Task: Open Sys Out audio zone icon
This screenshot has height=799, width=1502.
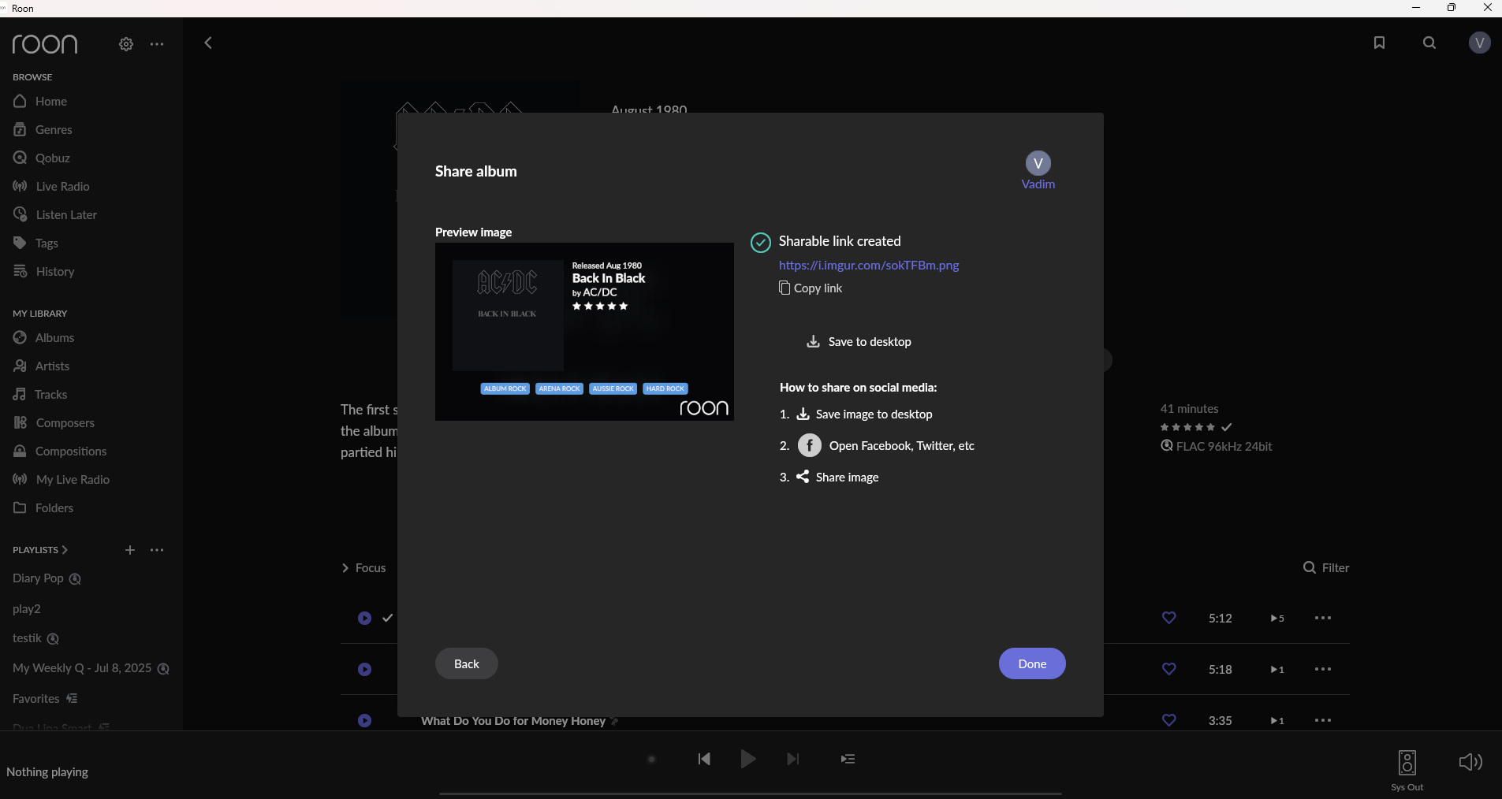Action: (x=1407, y=763)
